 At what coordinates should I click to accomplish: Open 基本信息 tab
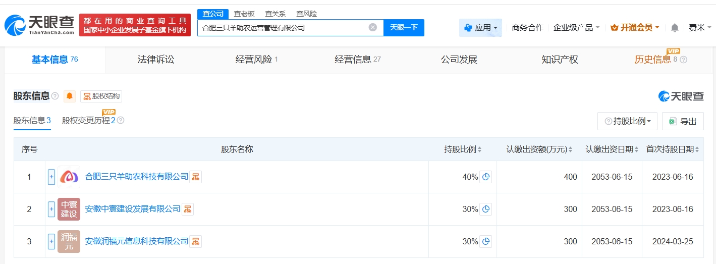pos(55,60)
